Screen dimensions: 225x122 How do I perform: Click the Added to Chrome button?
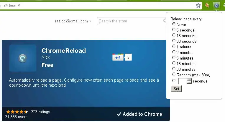[139, 114]
